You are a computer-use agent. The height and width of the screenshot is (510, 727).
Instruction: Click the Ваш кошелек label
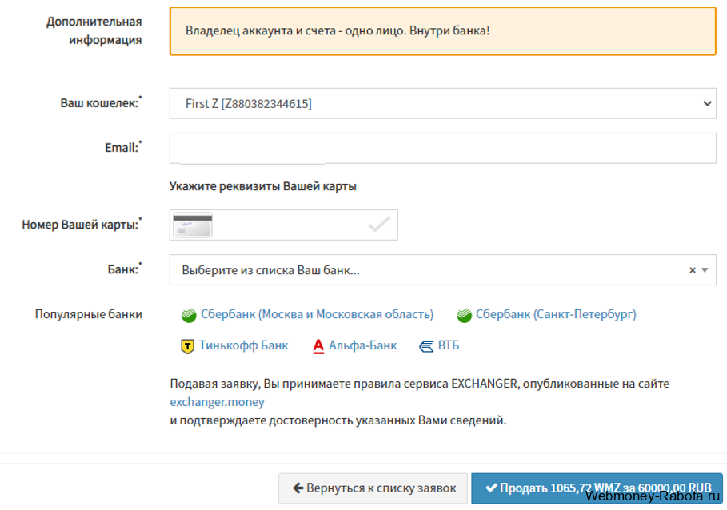101,102
